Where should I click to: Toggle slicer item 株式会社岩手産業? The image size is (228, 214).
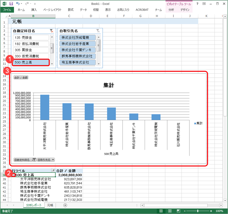click(78, 44)
